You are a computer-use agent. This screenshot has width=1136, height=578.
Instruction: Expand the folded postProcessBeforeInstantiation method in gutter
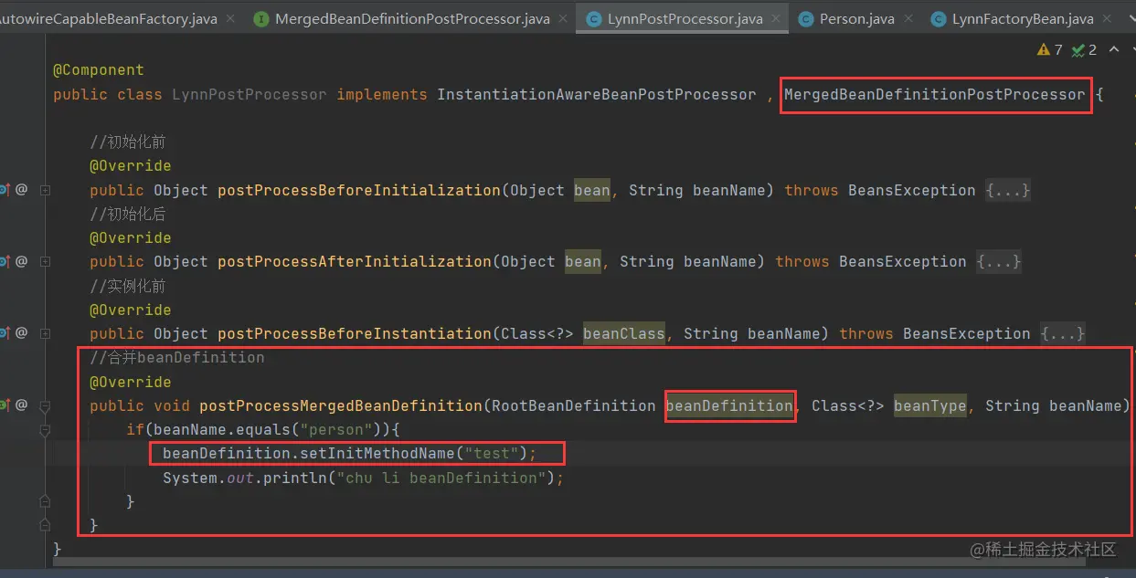click(x=45, y=333)
